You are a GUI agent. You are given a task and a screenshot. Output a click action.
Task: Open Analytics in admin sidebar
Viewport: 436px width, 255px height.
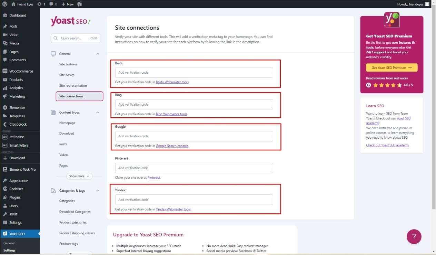16,88
